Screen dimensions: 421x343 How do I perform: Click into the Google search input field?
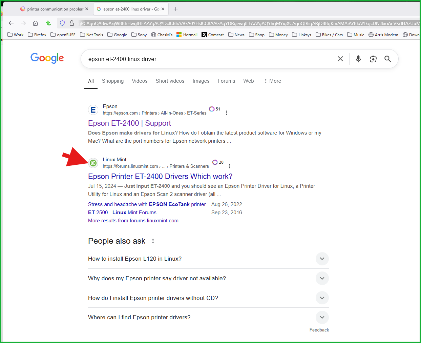pyautogui.click(x=210, y=59)
